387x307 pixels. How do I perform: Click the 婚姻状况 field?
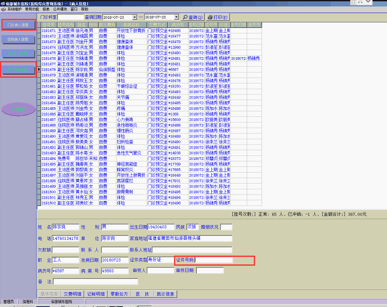(226, 227)
